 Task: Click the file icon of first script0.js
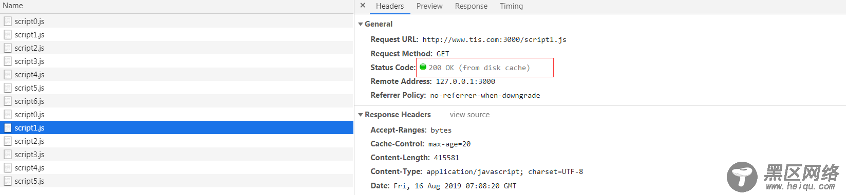(x=8, y=21)
